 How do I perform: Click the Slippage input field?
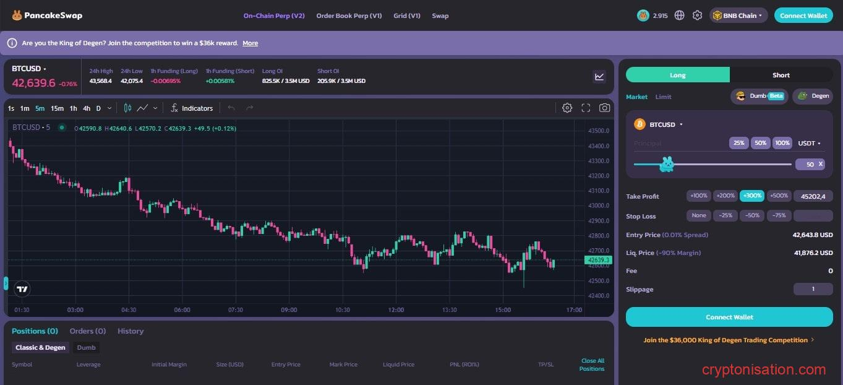point(813,289)
